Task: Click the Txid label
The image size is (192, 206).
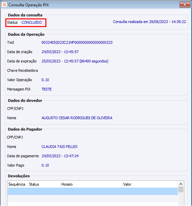Action: coord(11,43)
